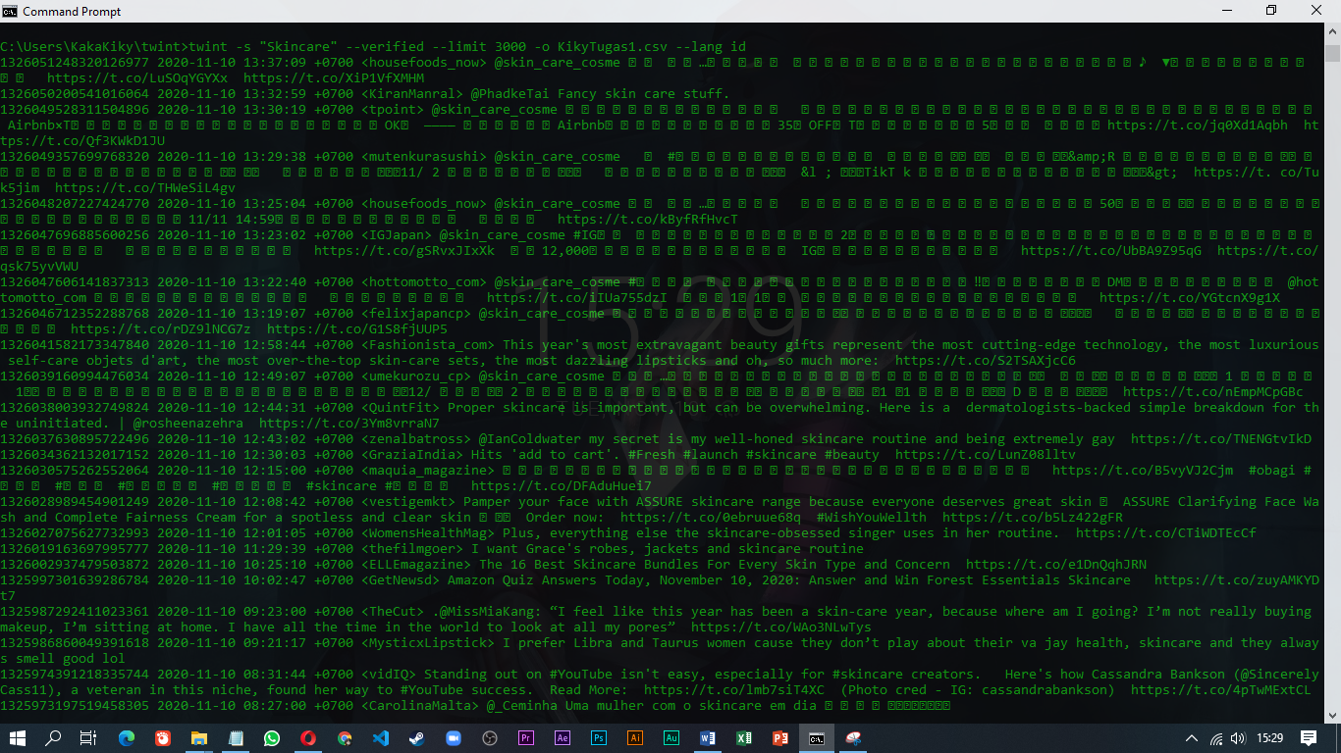Launch OBS Studio from the taskbar
Viewport: 1341px width, 753px height.
(x=490, y=737)
